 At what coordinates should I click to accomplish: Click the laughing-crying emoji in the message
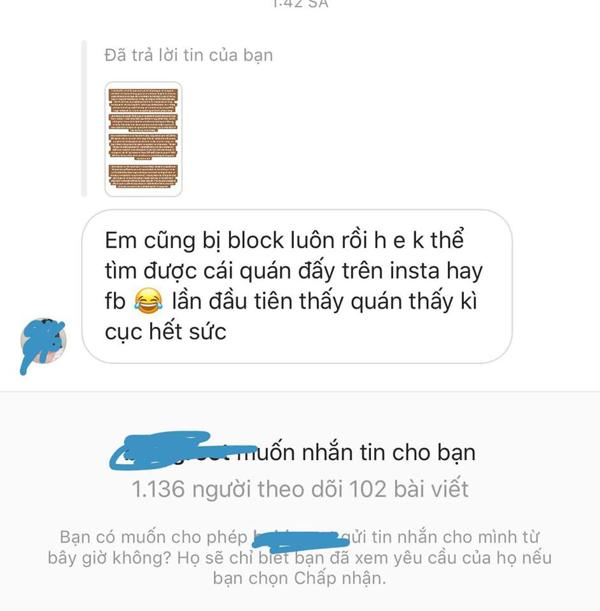[148, 301]
